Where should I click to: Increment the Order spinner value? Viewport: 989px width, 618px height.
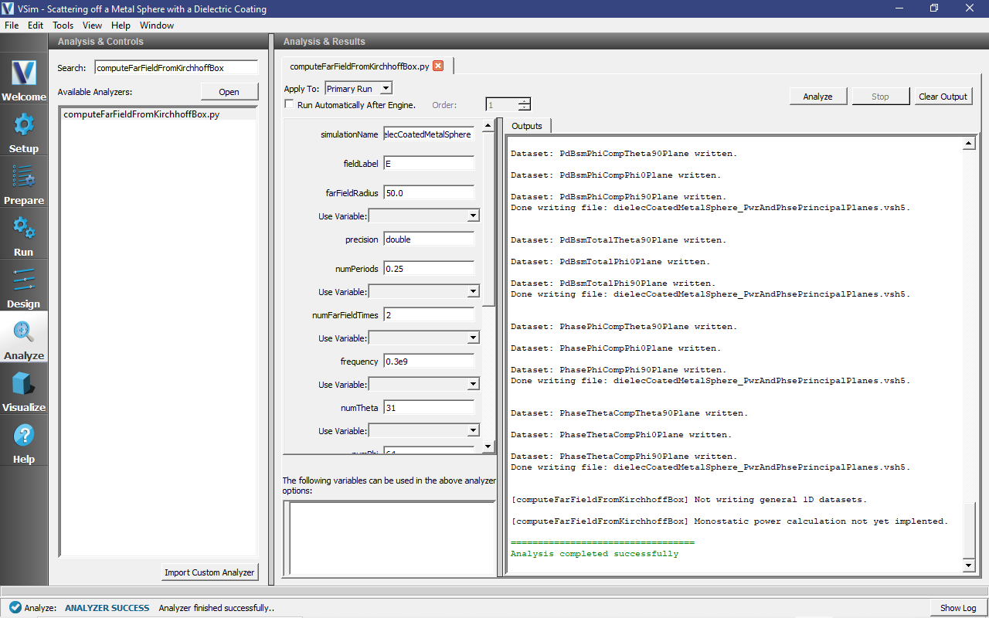[525, 101]
